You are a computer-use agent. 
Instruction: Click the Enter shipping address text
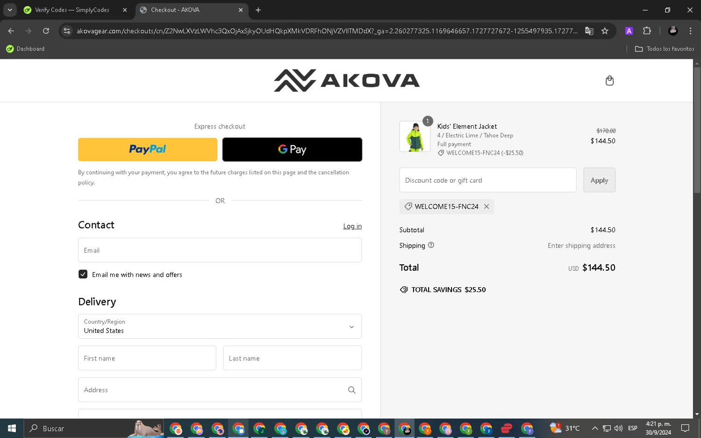[x=581, y=246]
